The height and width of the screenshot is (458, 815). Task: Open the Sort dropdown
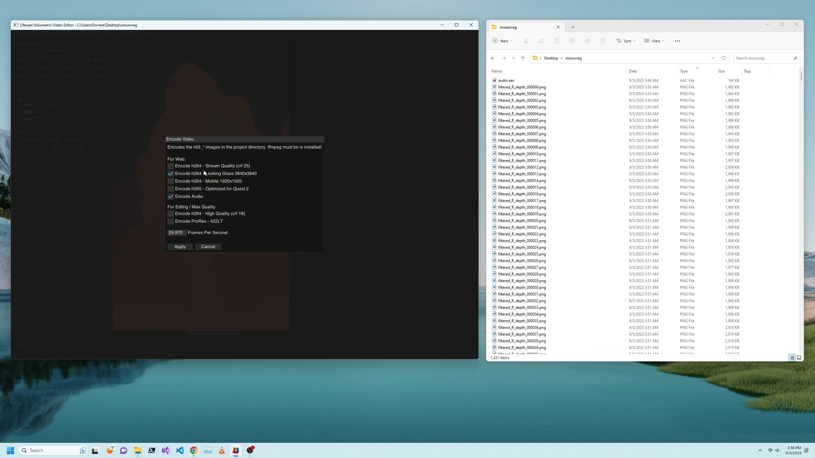click(626, 41)
